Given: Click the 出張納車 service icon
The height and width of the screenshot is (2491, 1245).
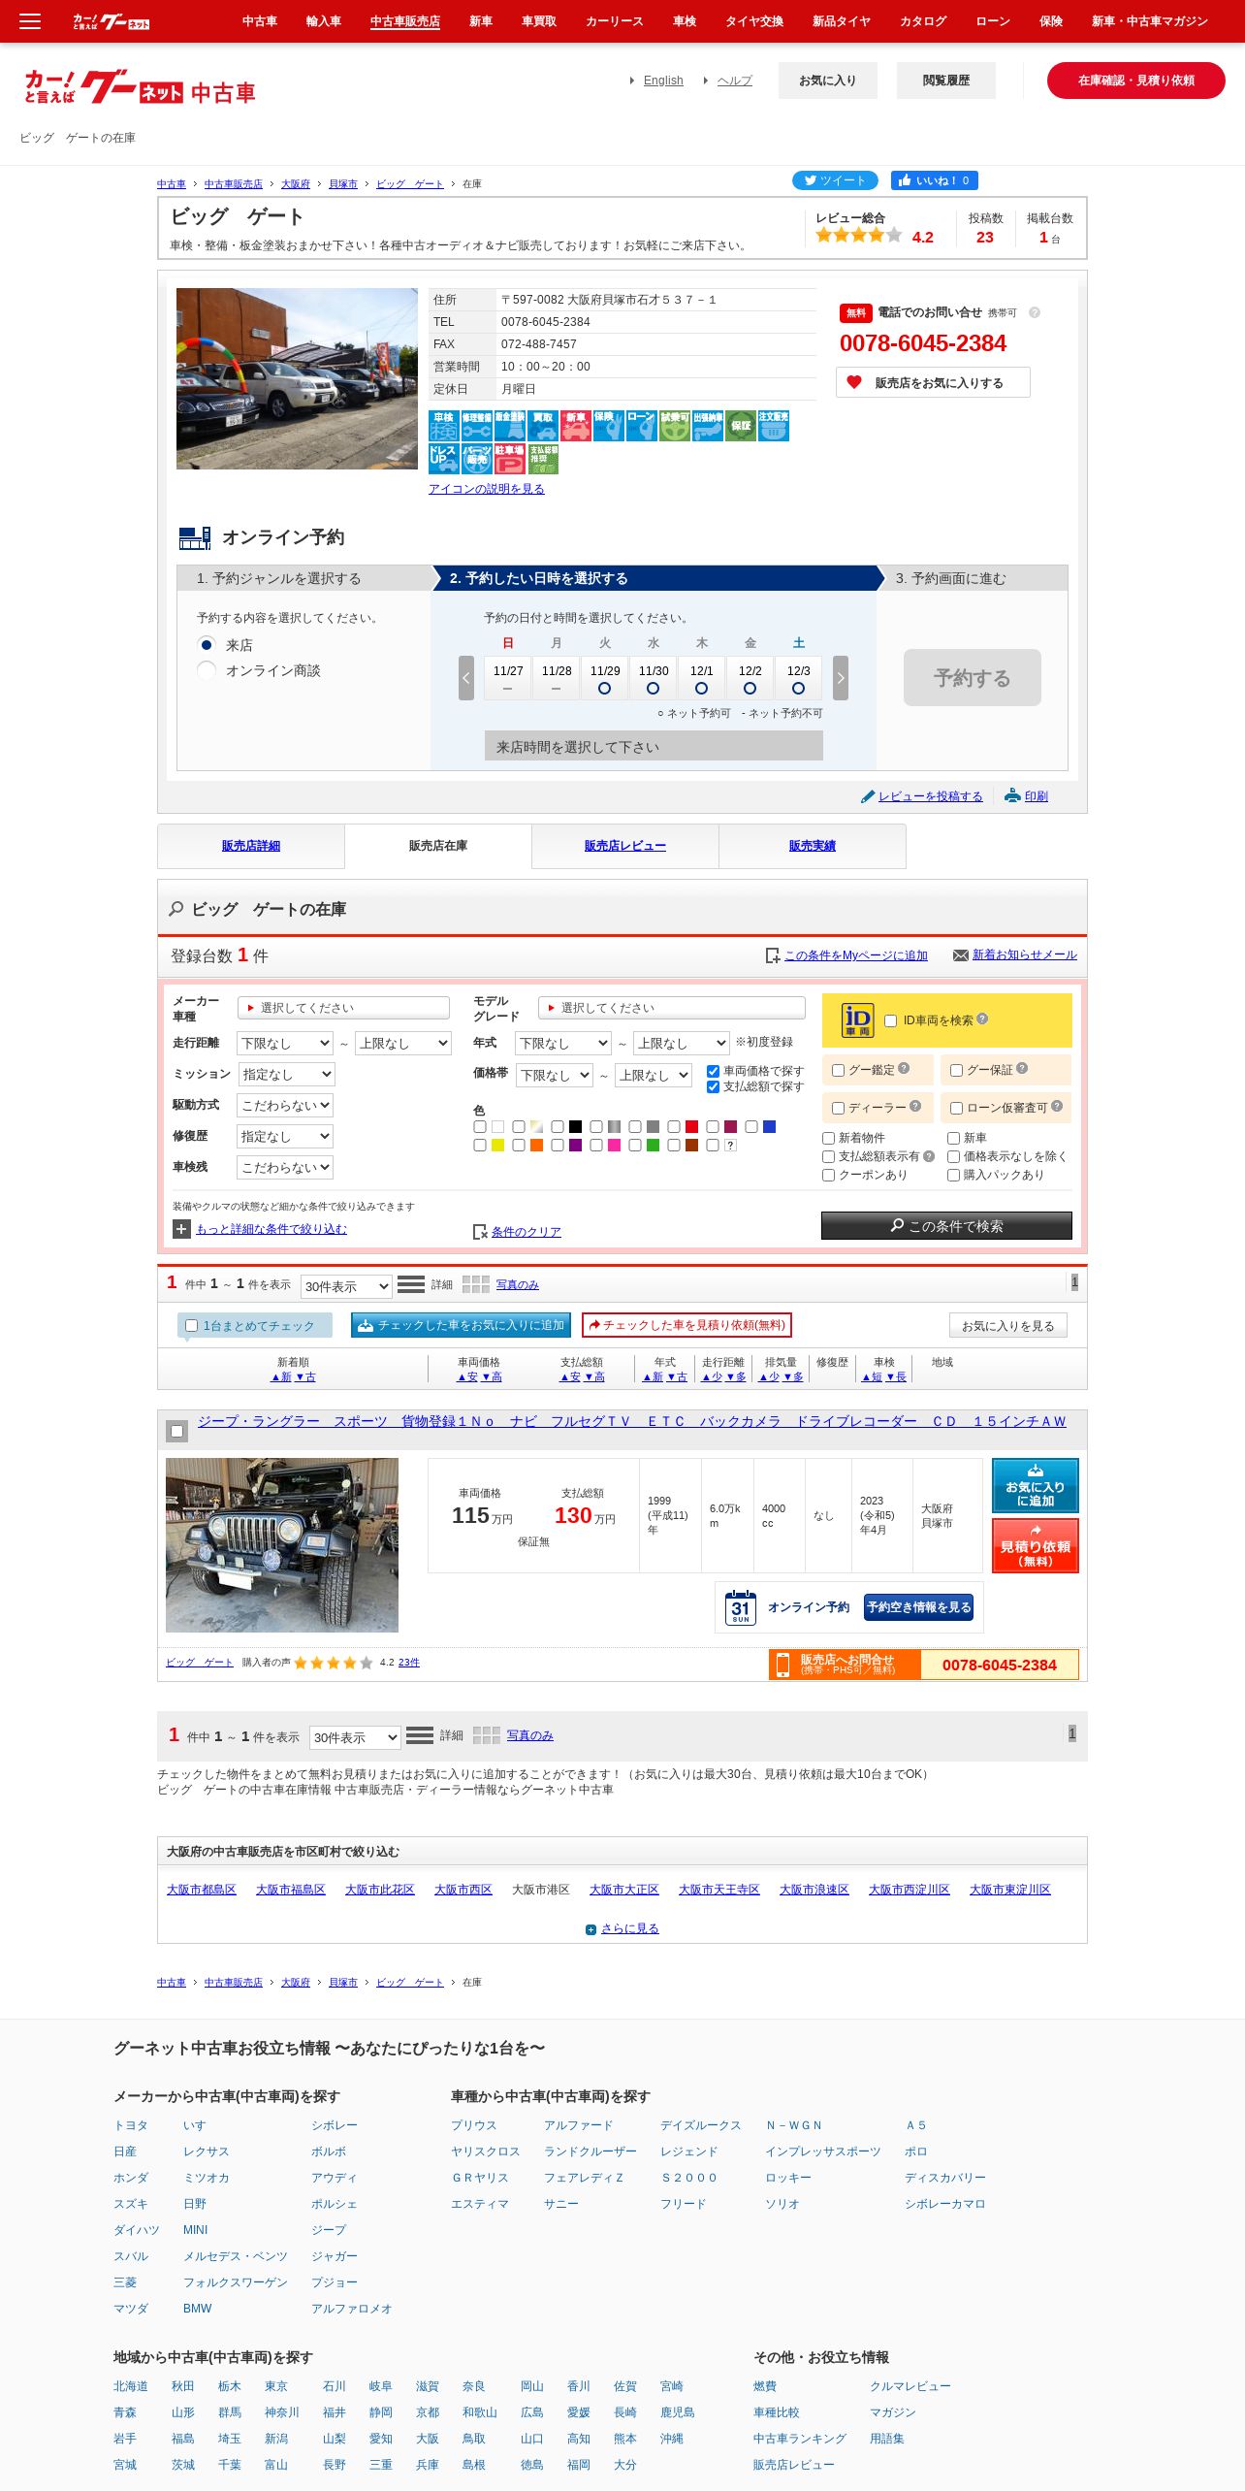Looking at the screenshot, I should coord(708,426).
